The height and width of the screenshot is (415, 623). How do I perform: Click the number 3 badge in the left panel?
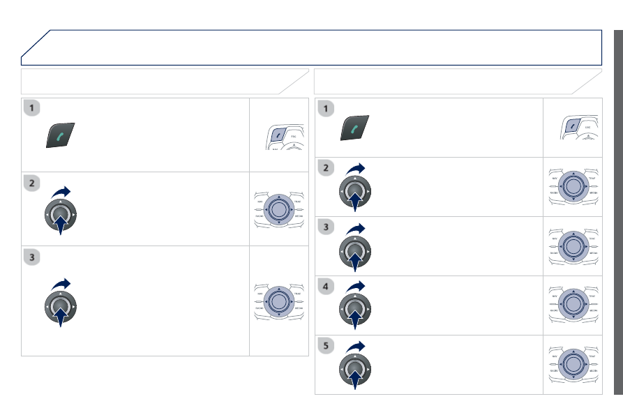(32, 257)
